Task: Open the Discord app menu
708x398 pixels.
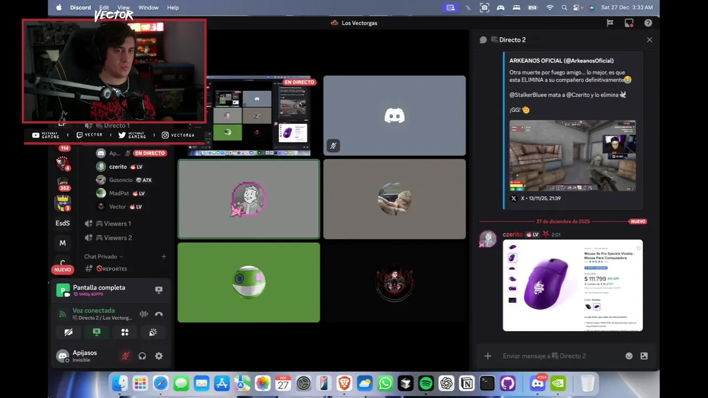Action: [80, 8]
